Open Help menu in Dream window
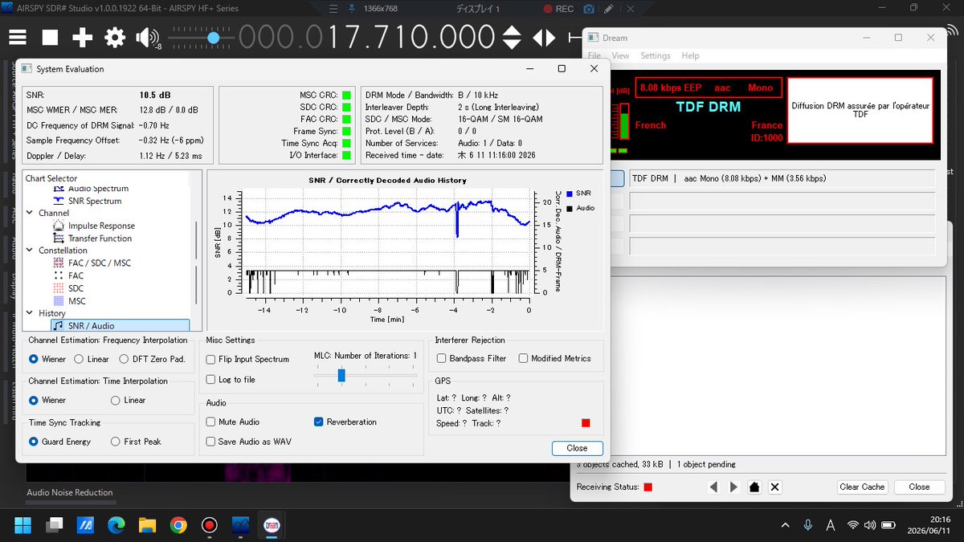 click(x=690, y=56)
